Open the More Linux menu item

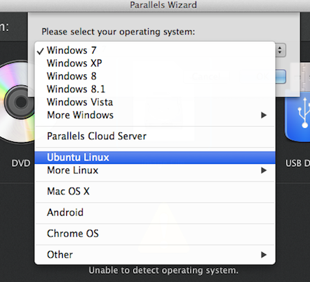tap(155, 170)
